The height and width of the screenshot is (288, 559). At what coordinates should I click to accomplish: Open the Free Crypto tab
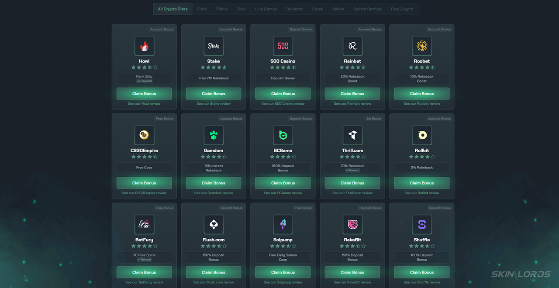[x=402, y=9]
